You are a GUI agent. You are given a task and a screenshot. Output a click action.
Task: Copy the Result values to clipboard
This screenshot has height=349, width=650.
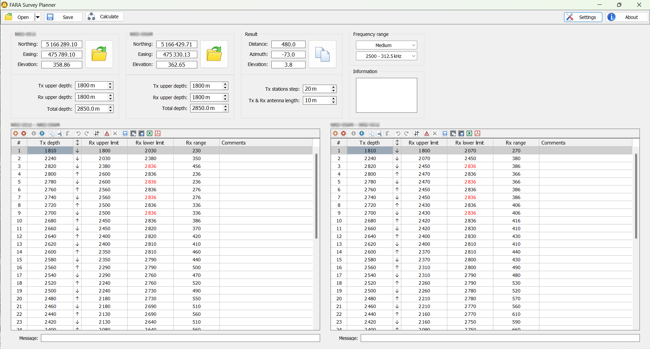[322, 54]
